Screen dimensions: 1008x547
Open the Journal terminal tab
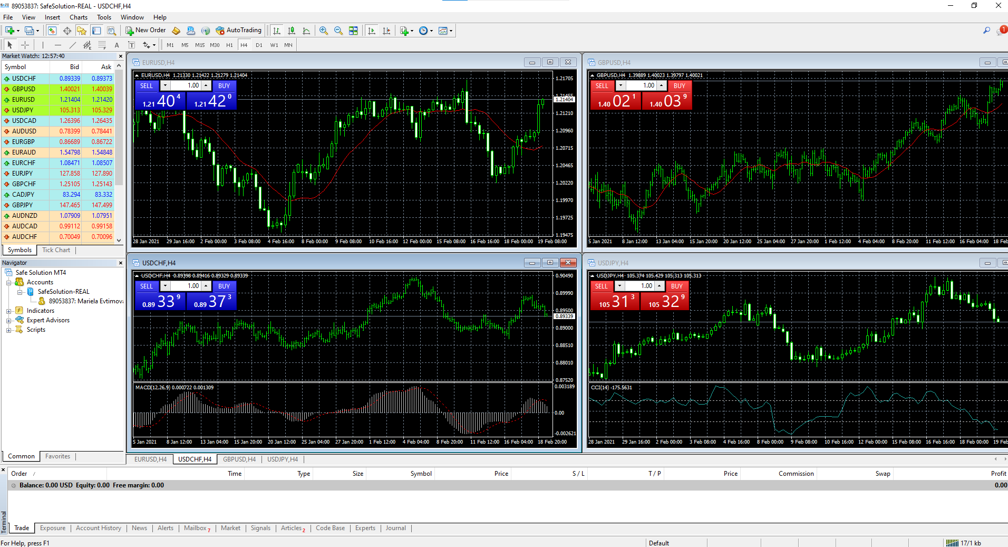[395, 528]
